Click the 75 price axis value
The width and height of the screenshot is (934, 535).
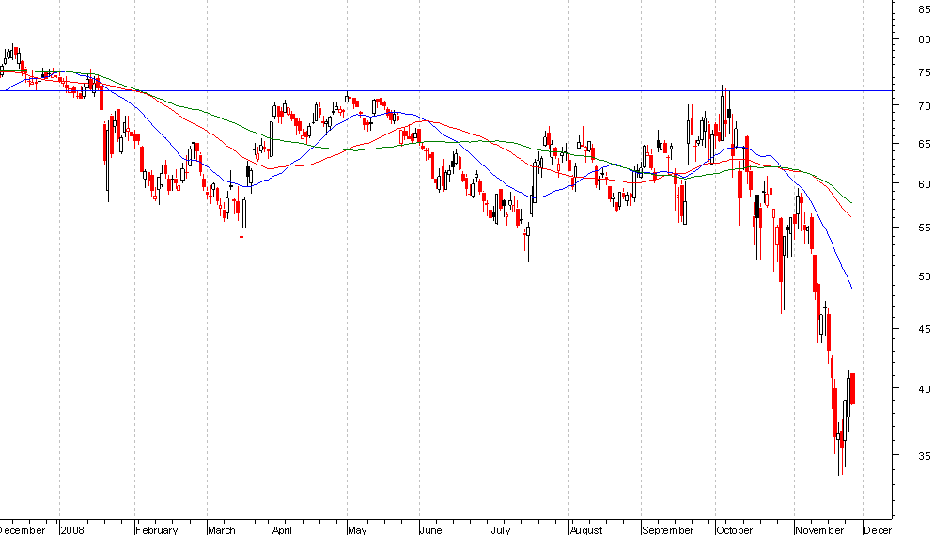924,72
